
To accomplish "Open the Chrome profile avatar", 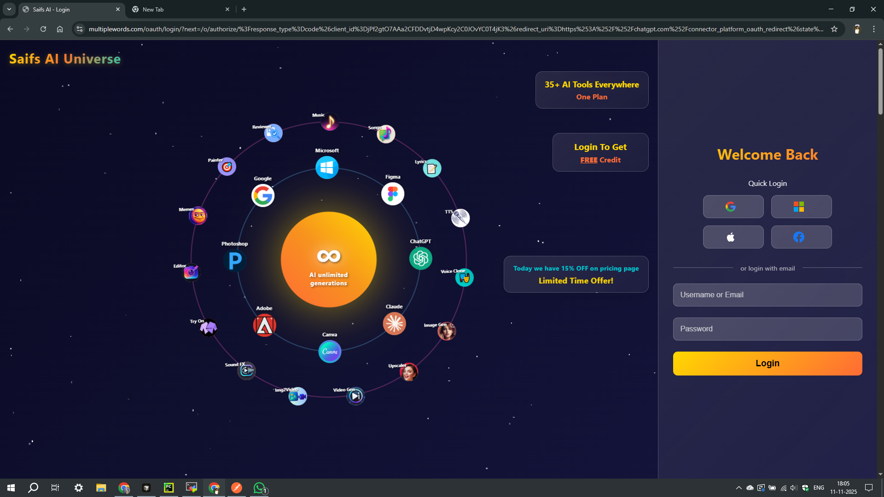I will point(857,29).
